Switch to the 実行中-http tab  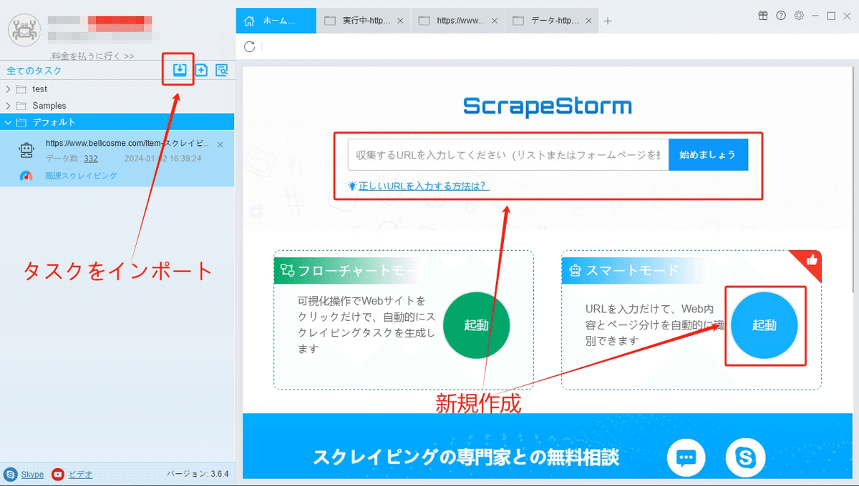[x=364, y=21]
